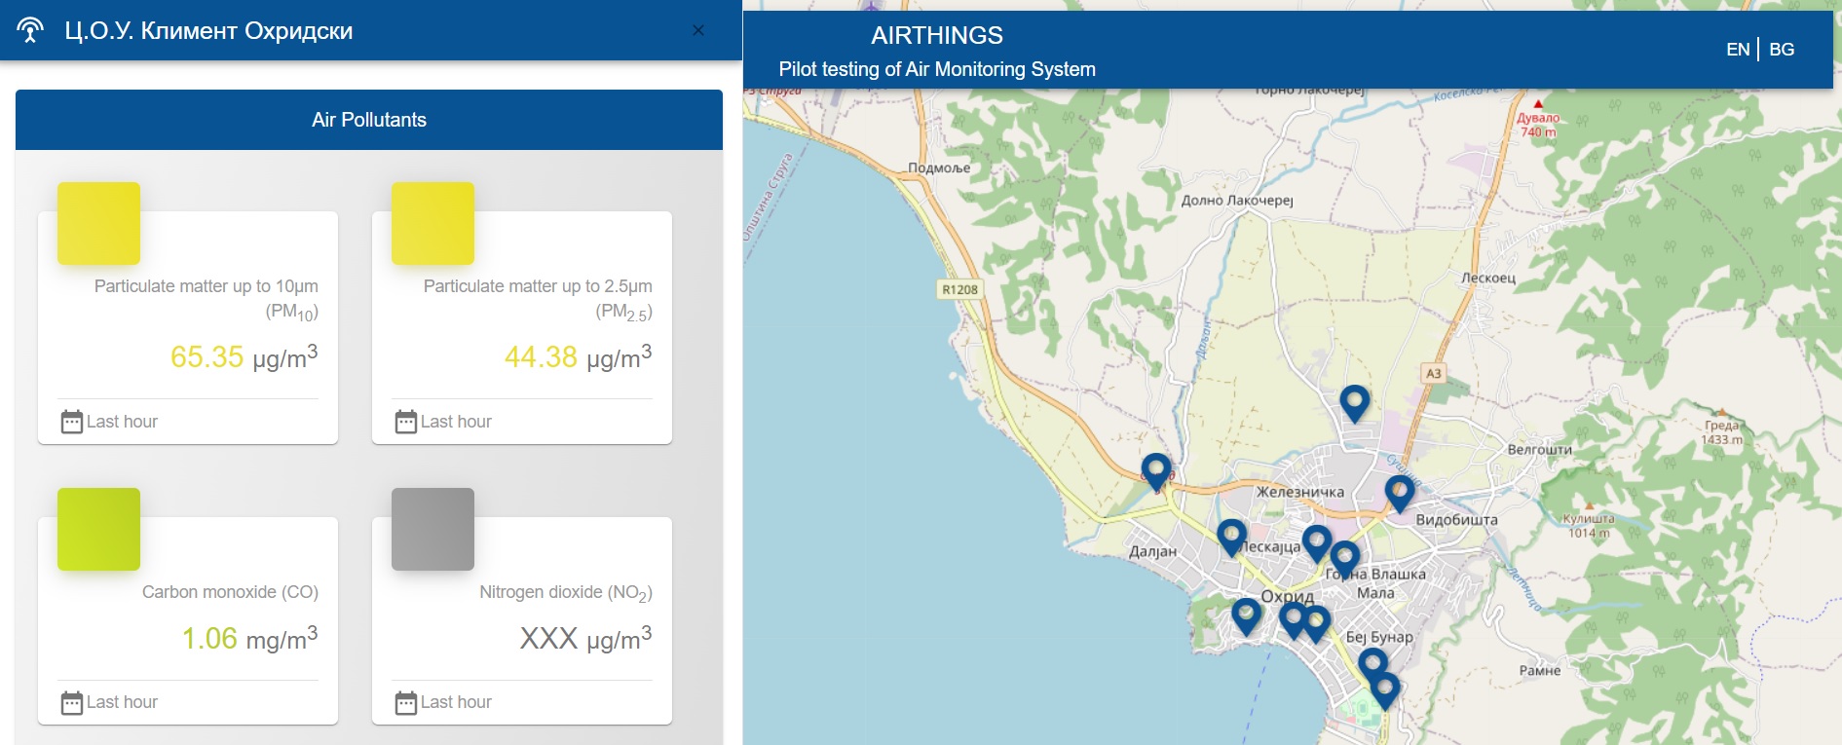Click the station antenna icon in panel header
Viewport: 1842px width, 745px height.
pos(30,30)
